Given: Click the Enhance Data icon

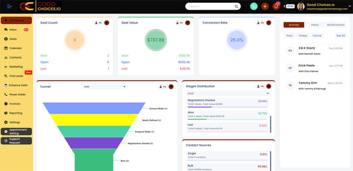Looking at the screenshot, I should [6, 85].
